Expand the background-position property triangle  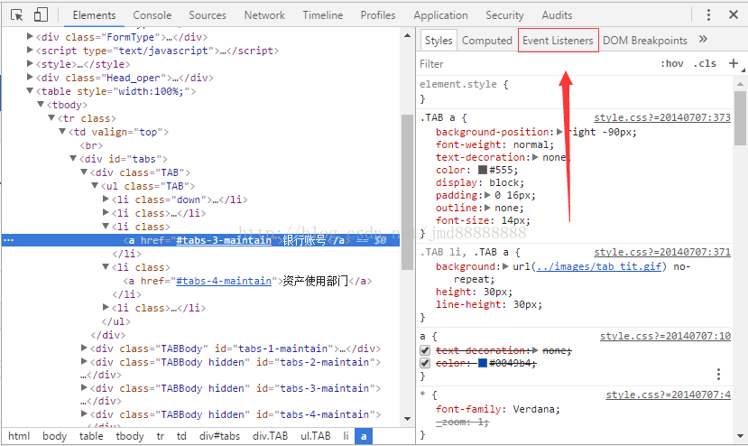click(x=559, y=132)
